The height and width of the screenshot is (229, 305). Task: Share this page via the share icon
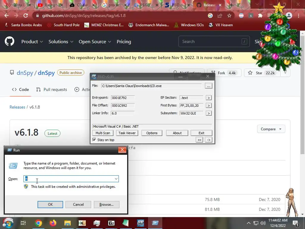coord(220,16)
